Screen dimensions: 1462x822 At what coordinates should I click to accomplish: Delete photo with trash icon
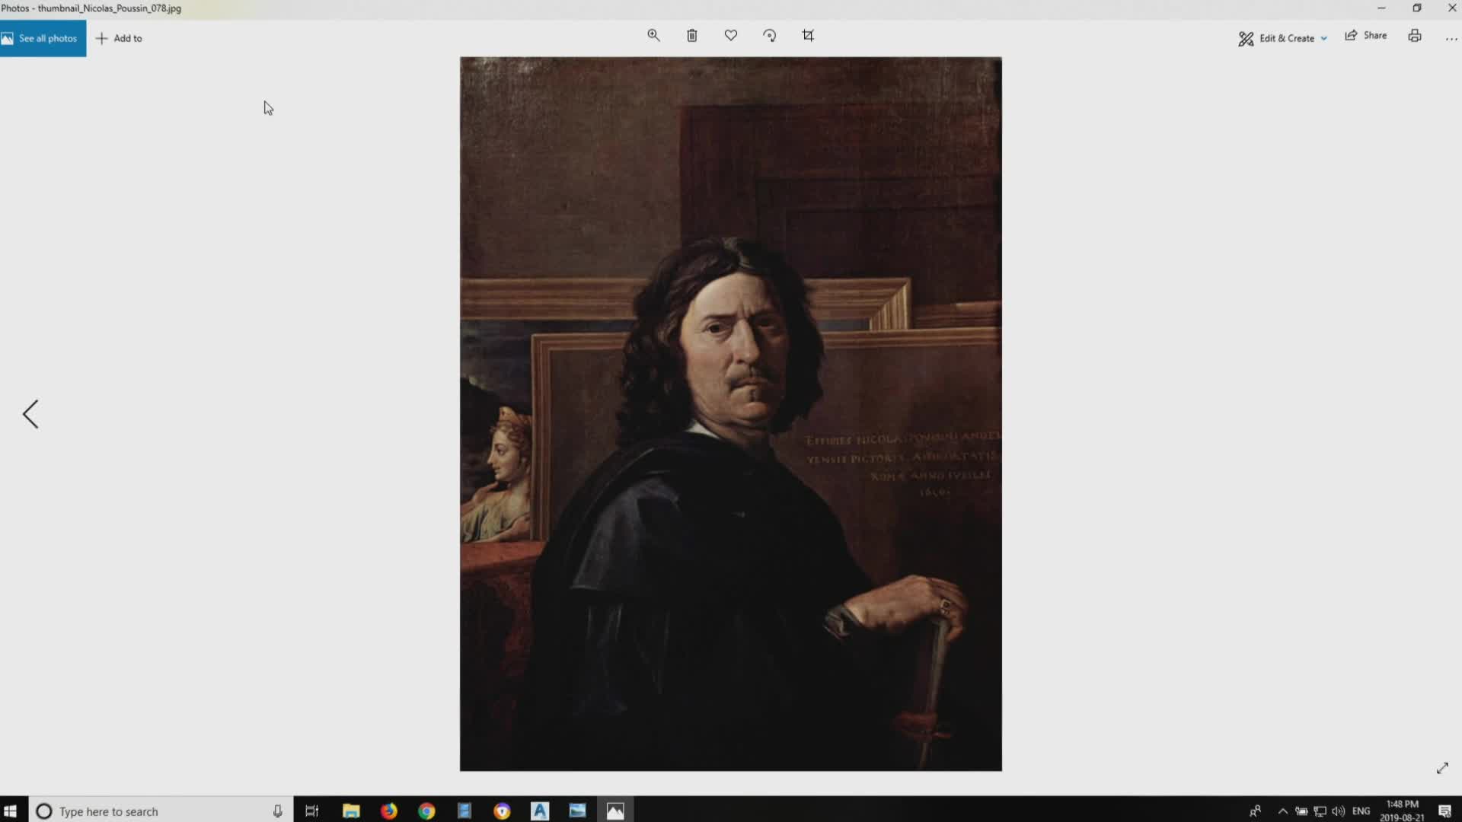691,36
